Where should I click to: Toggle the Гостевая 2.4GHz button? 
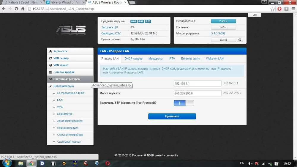pyautogui.click(x=223, y=27)
